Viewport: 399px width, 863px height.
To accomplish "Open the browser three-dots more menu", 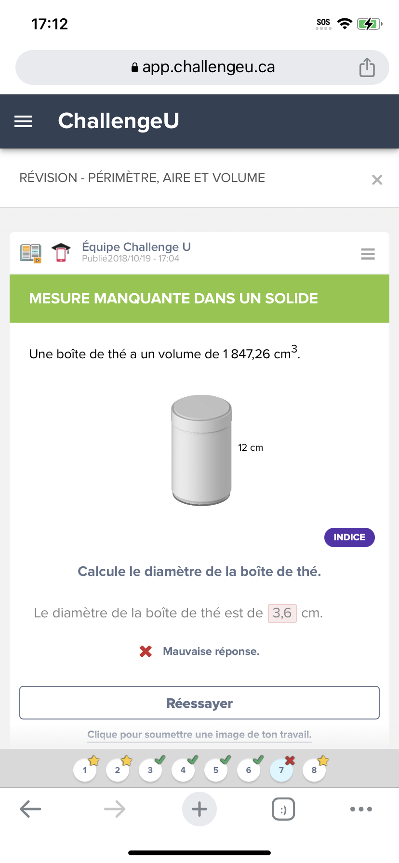I will pyautogui.click(x=361, y=809).
